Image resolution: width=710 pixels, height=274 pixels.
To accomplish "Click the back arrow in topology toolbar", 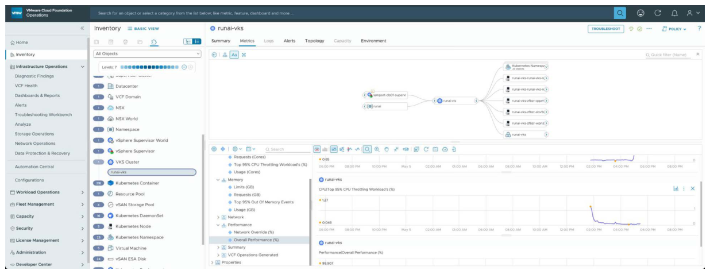I will (x=214, y=55).
